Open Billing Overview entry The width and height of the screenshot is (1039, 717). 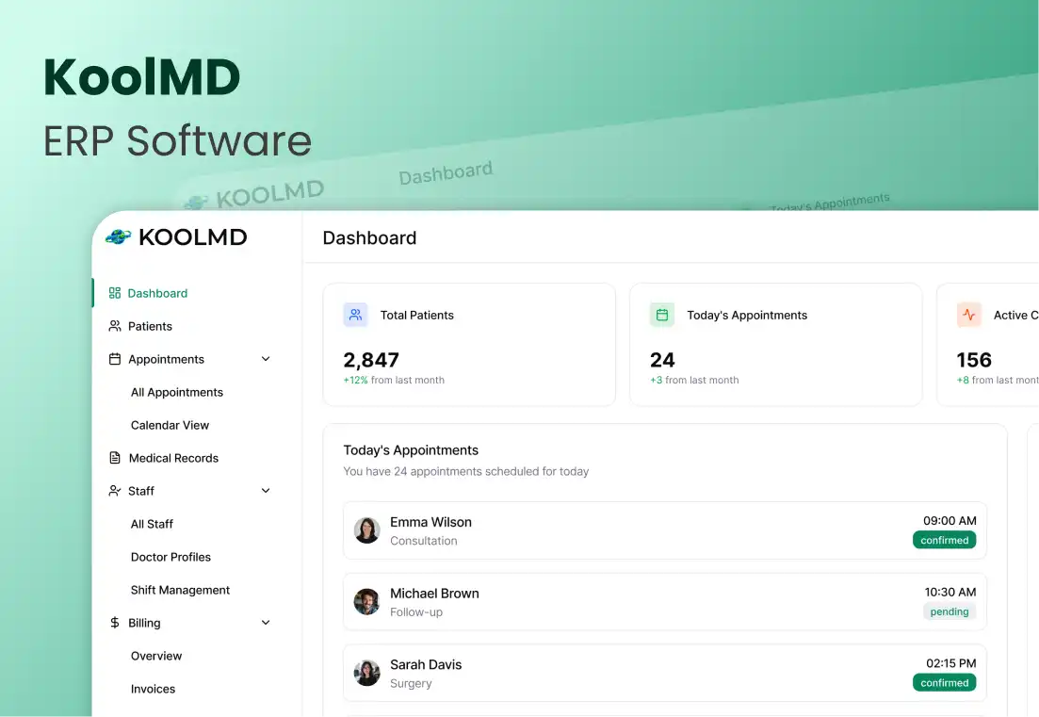pos(156,656)
